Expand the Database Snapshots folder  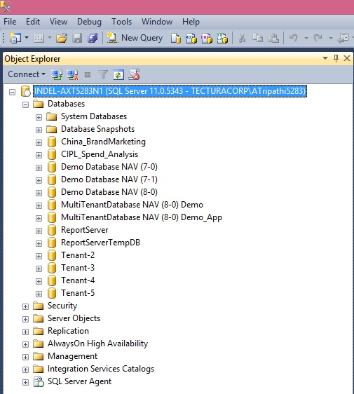39,130
